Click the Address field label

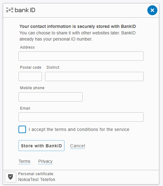click(27, 47)
